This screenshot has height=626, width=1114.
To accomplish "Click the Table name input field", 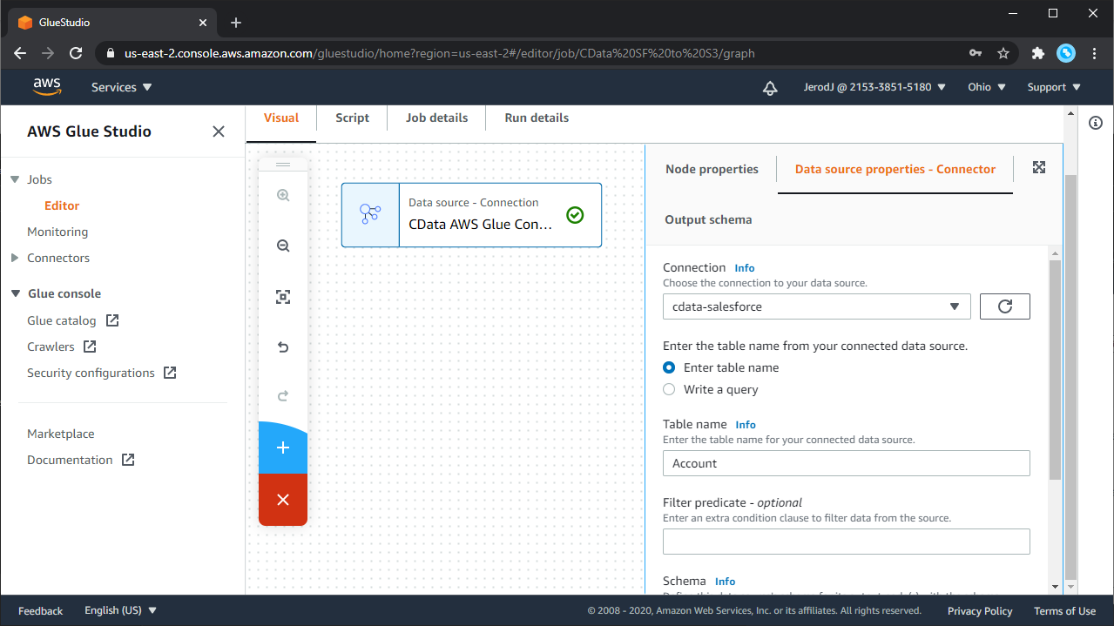I will [846, 463].
